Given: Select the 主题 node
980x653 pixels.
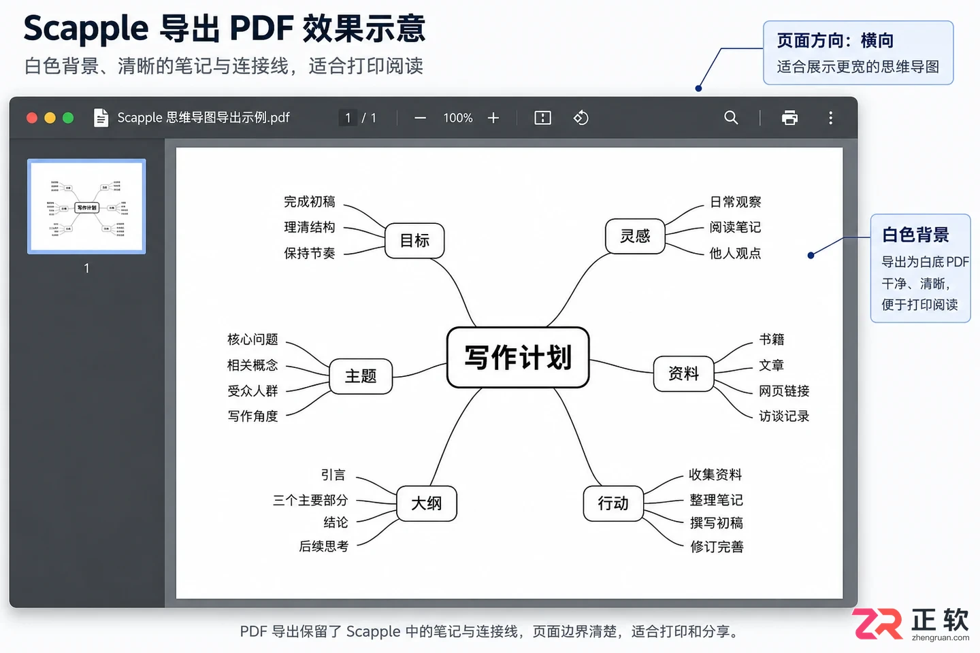Looking at the screenshot, I should 361,376.
